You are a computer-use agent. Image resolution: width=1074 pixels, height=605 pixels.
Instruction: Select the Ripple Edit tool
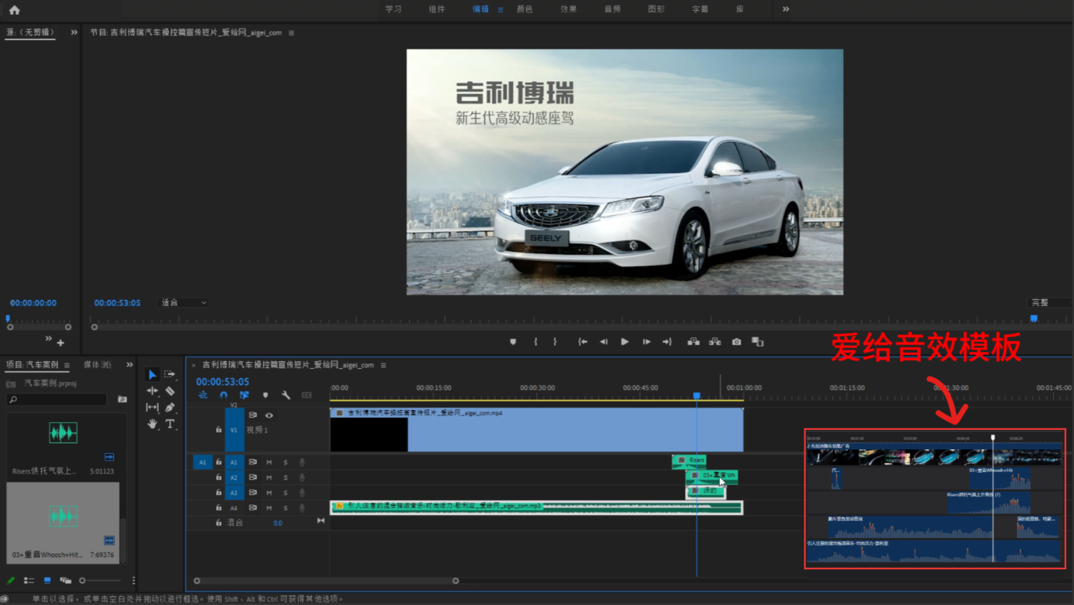(x=152, y=391)
